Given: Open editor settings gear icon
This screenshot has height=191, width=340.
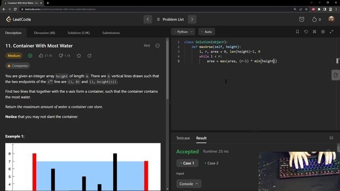Looking at the screenshot, I should coord(323,32).
